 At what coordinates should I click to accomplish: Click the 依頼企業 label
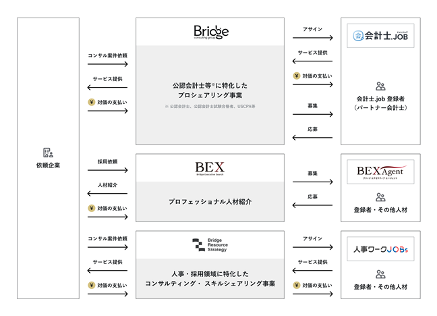[48, 165]
